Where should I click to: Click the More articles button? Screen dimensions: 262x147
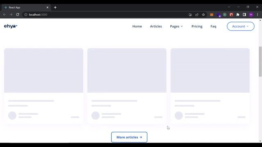(x=129, y=137)
